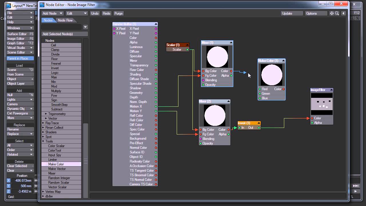
Task: Click the Alpha input port on ImageFilter node
Action: [312, 123]
